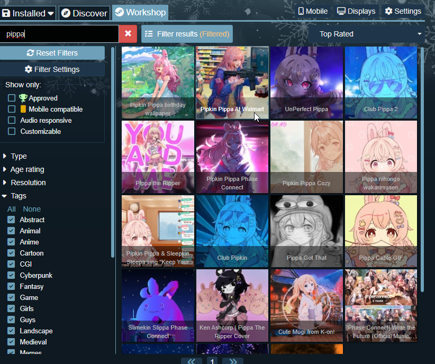Screen dimensions: 435x364
Task: Uncheck the Cartoon tag
Action: click(11, 253)
